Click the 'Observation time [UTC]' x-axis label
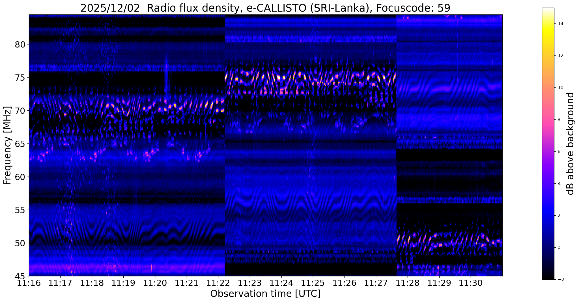 coord(265,294)
